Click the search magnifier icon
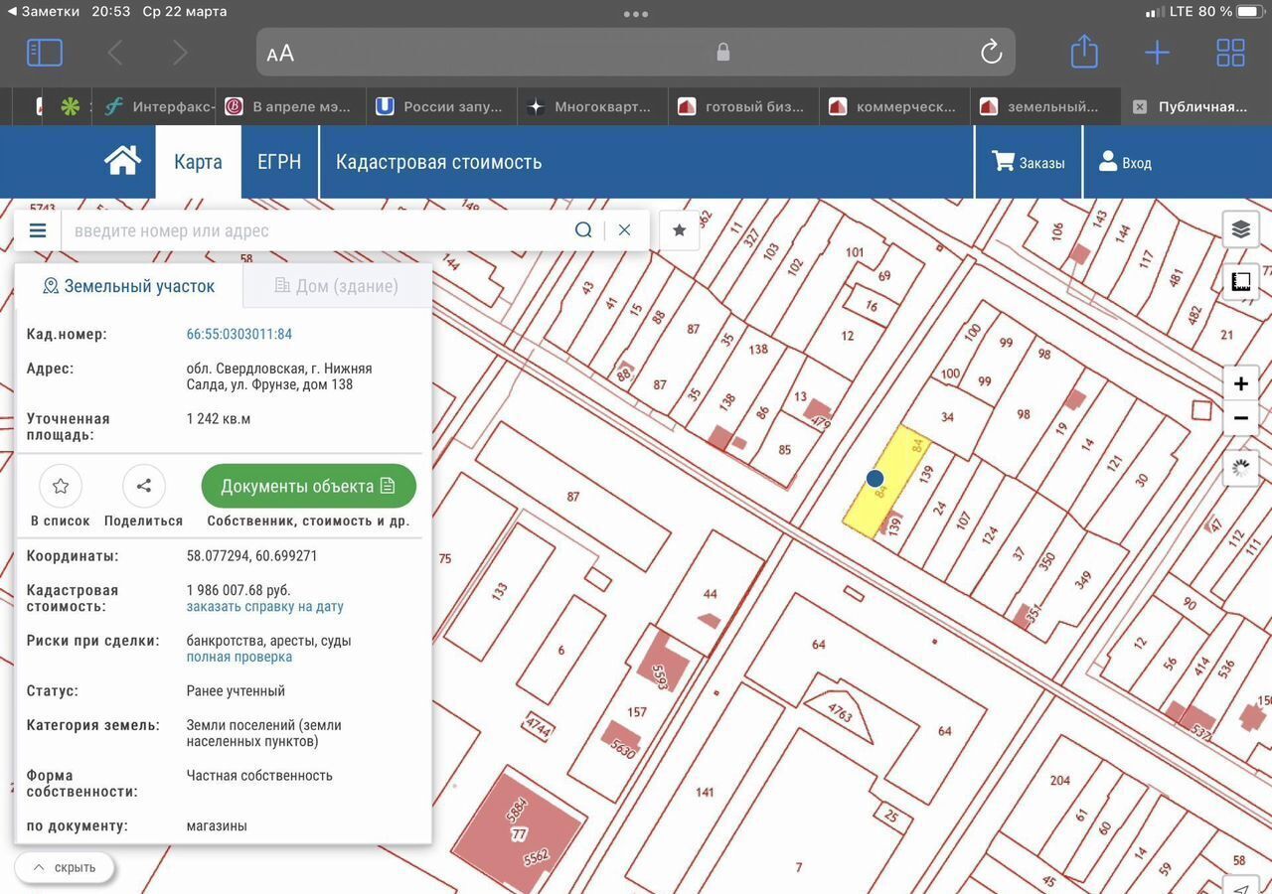This screenshot has height=894, width=1272. coord(583,230)
